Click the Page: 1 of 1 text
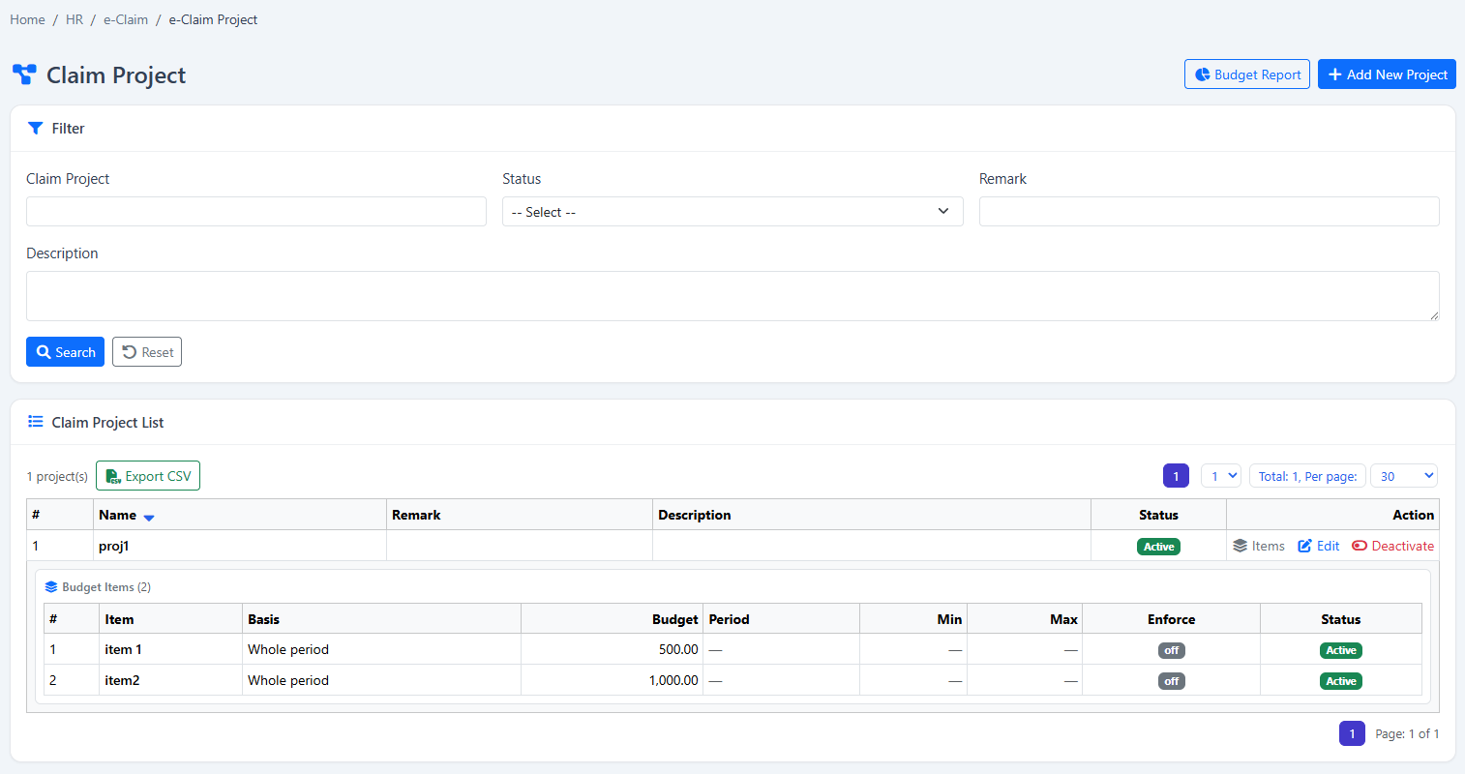The image size is (1465, 774). pyautogui.click(x=1407, y=733)
